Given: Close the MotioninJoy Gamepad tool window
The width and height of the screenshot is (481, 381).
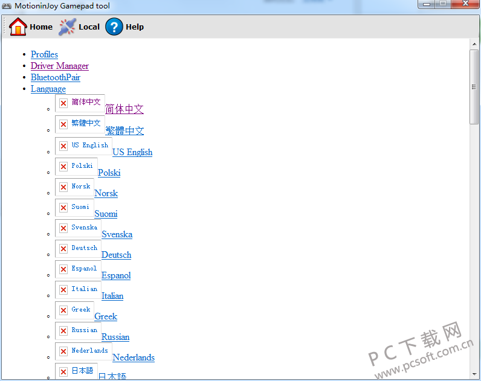Looking at the screenshot, I should (465, 4).
